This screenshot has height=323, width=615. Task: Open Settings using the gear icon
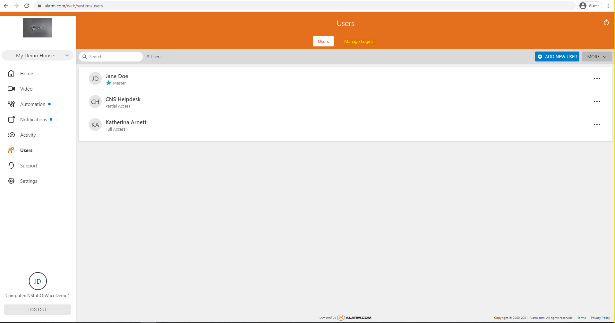tap(11, 181)
